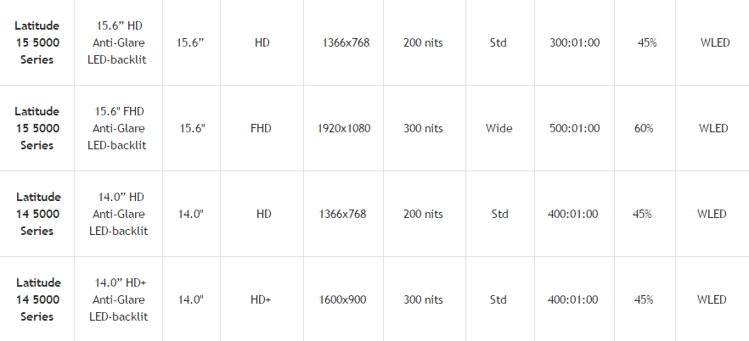Select the HD+ display type cell

coord(261,300)
